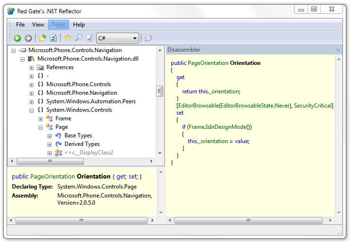The width and height of the screenshot is (351, 243).
Task: Click the References folder icon
Action: tap(40, 67)
